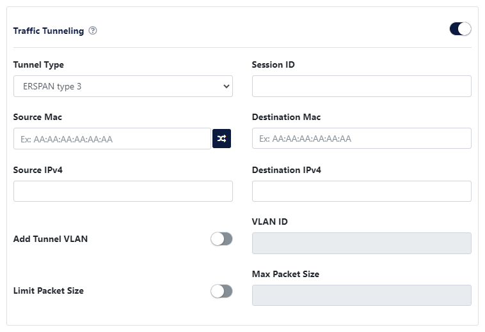Focus the Destination IPv4 field

(x=362, y=191)
